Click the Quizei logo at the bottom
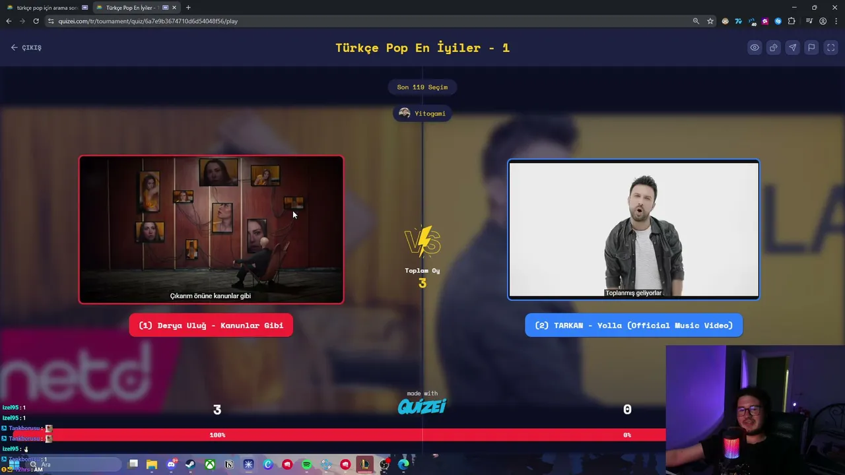This screenshot has height=475, width=845. [422, 406]
